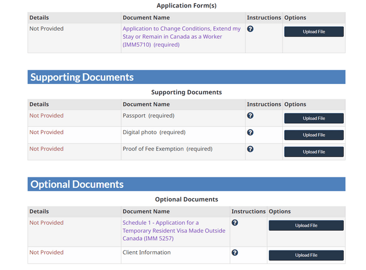Screen dimensions: 366x270
Task: Open the Application to Change Conditions IMM5710 link
Action: (182, 37)
